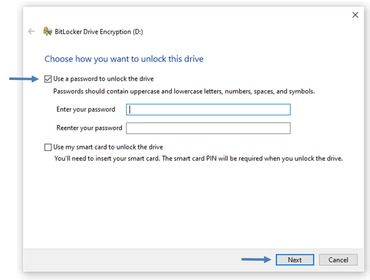Image resolution: width=370 pixels, height=280 pixels.
Task: Click the smart card PIN description text
Action: point(198,159)
